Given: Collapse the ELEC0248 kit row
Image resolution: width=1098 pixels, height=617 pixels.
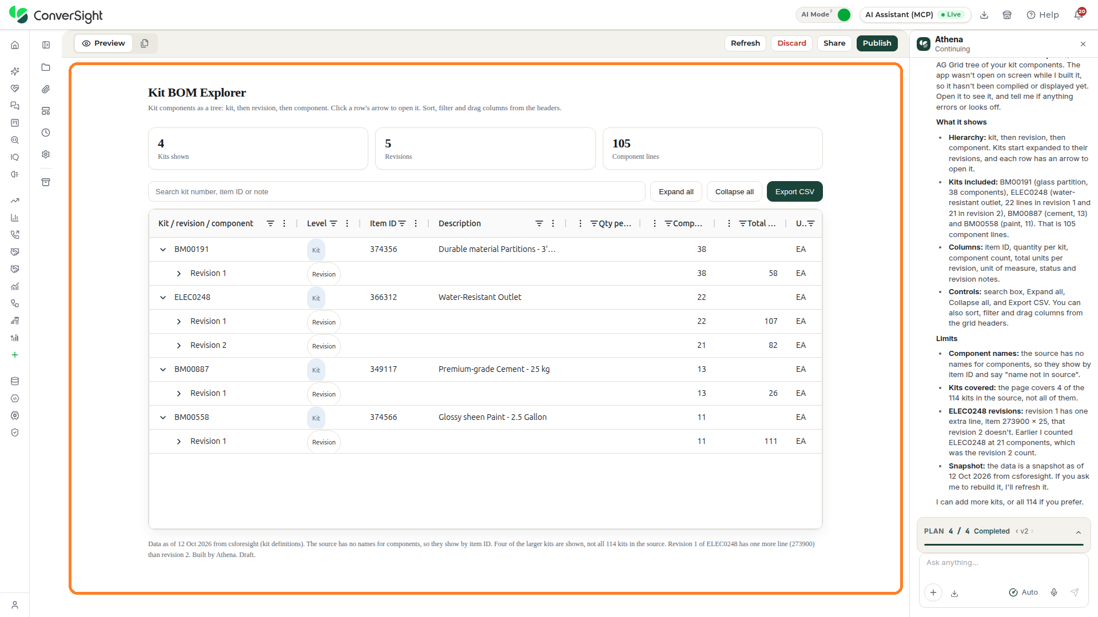Looking at the screenshot, I should tap(163, 298).
